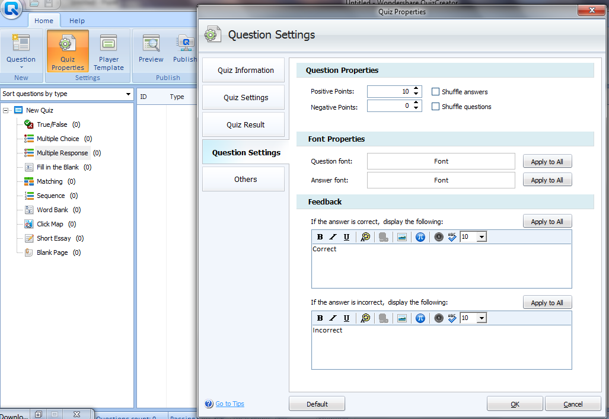Open font color palette in incorrect feedback toolbar
This screenshot has height=419, width=609.
click(x=365, y=318)
